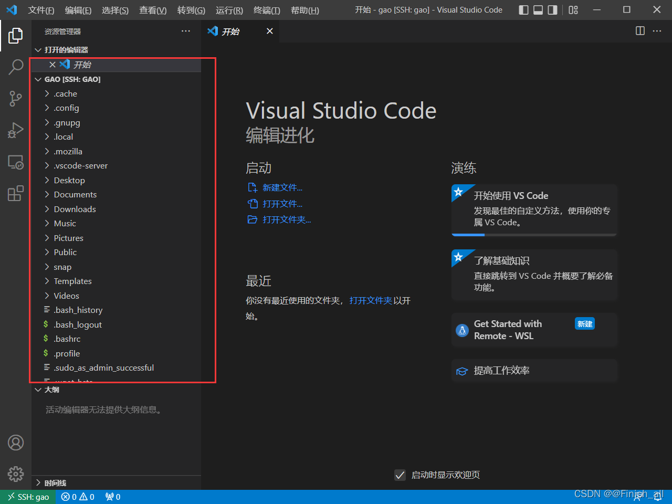Expand the .vscode-server folder

pos(115,166)
